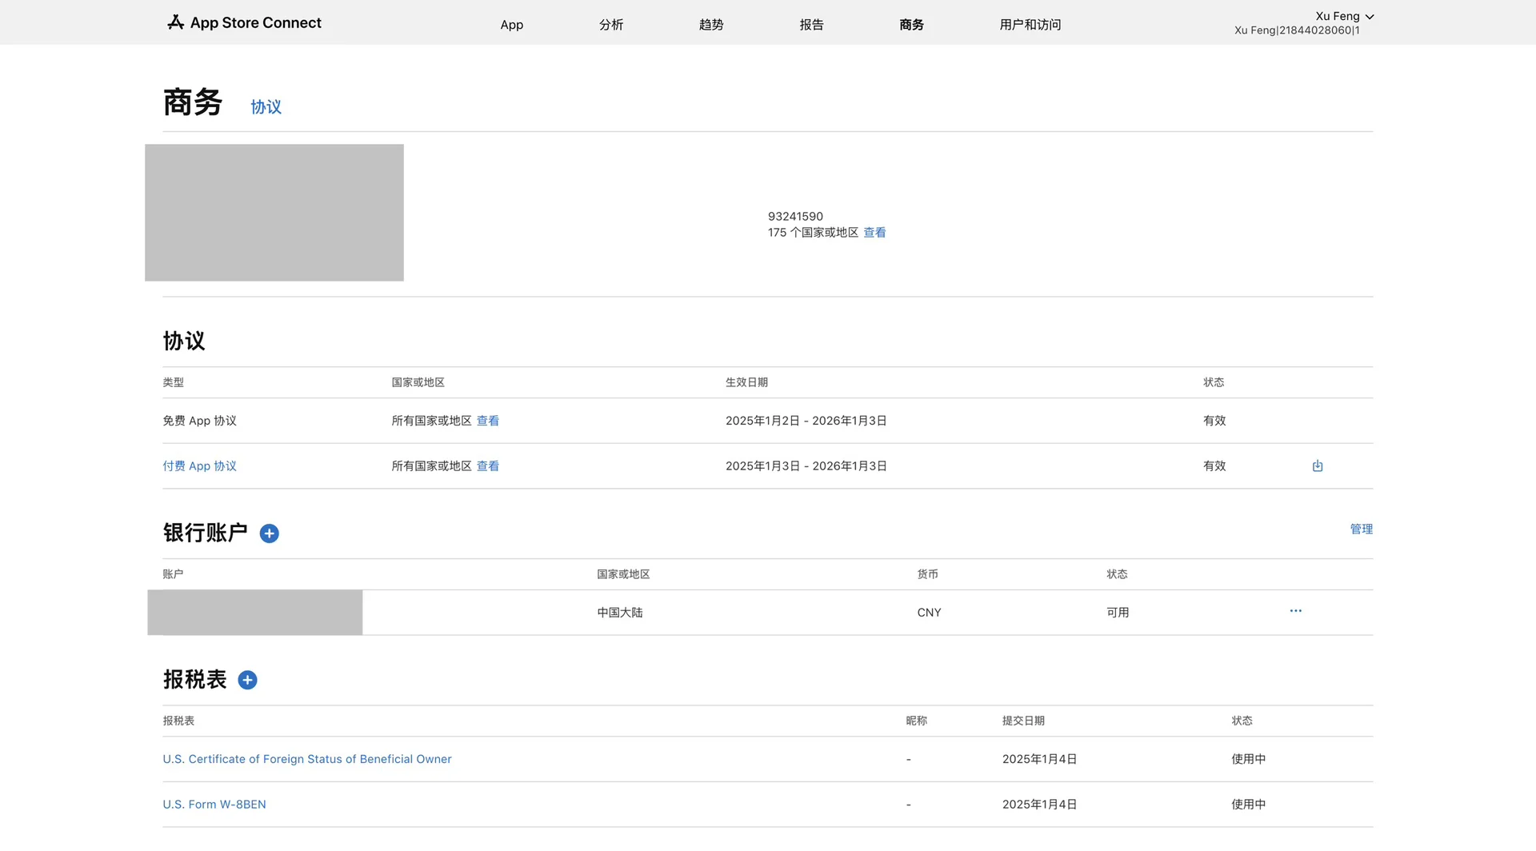Expand the Xu Feng account dropdown
Viewport: 1536px width, 851px height.
pos(1345,16)
